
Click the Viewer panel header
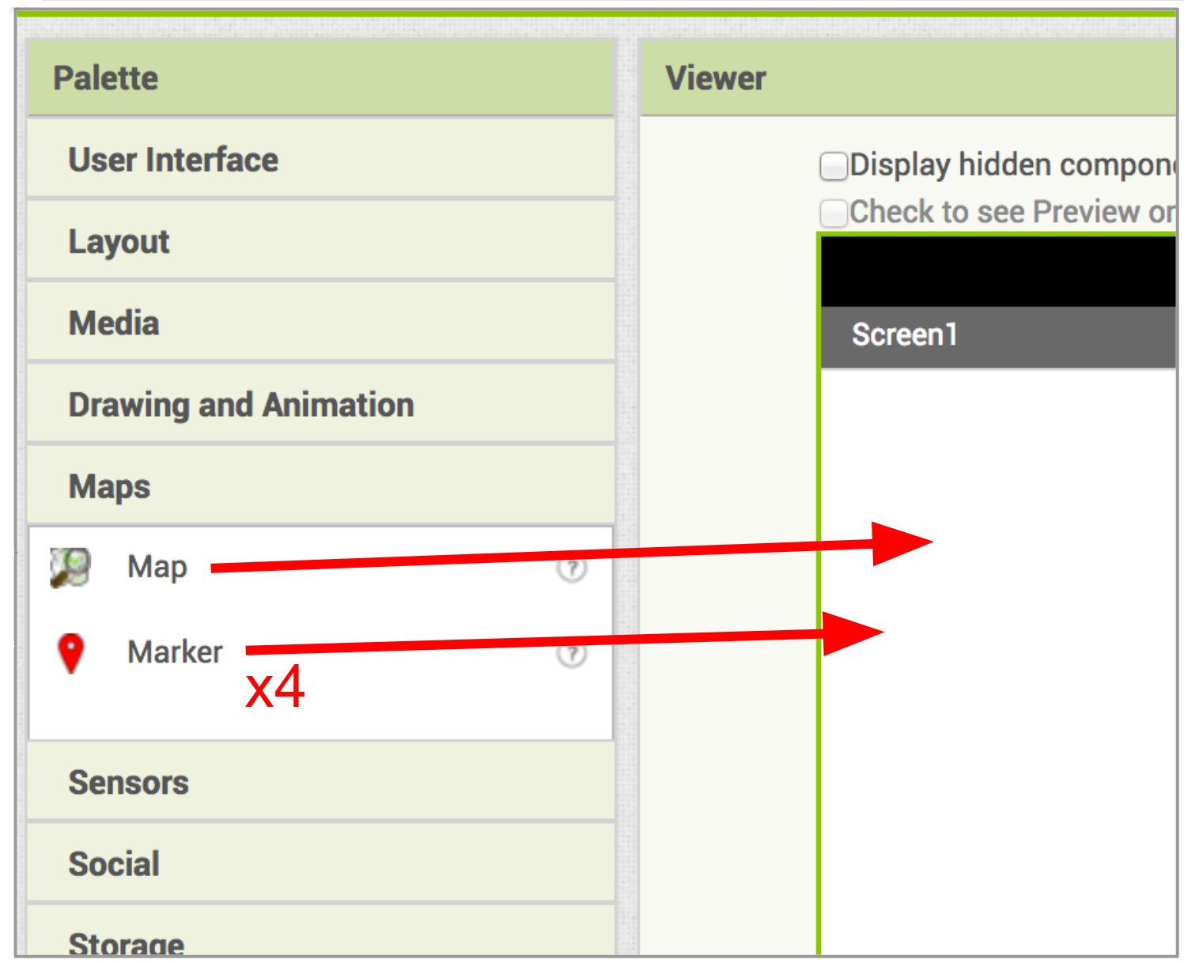pos(908,77)
